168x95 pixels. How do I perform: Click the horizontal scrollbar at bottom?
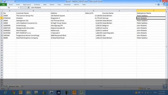[125, 86]
